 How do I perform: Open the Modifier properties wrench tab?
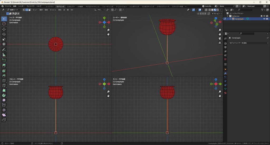coord(225,73)
